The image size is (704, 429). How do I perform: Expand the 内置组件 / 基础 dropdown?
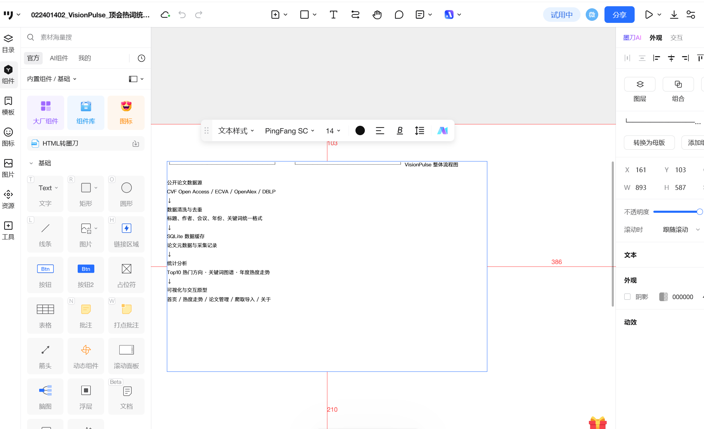pyautogui.click(x=52, y=79)
